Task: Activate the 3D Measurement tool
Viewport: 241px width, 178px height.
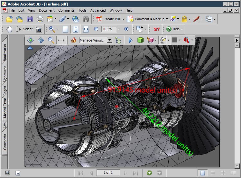Action: (x=61, y=40)
